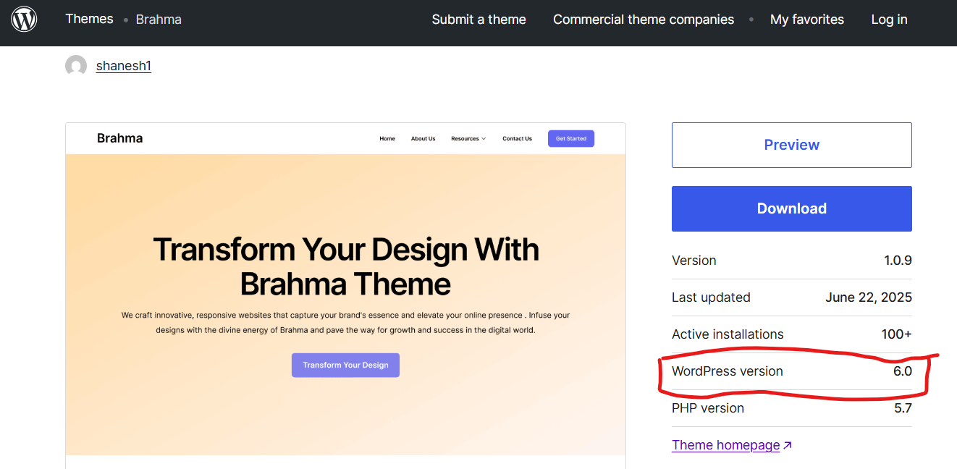Image resolution: width=957 pixels, height=469 pixels.
Task: Select the Active installations value 100+
Action: 896,334
